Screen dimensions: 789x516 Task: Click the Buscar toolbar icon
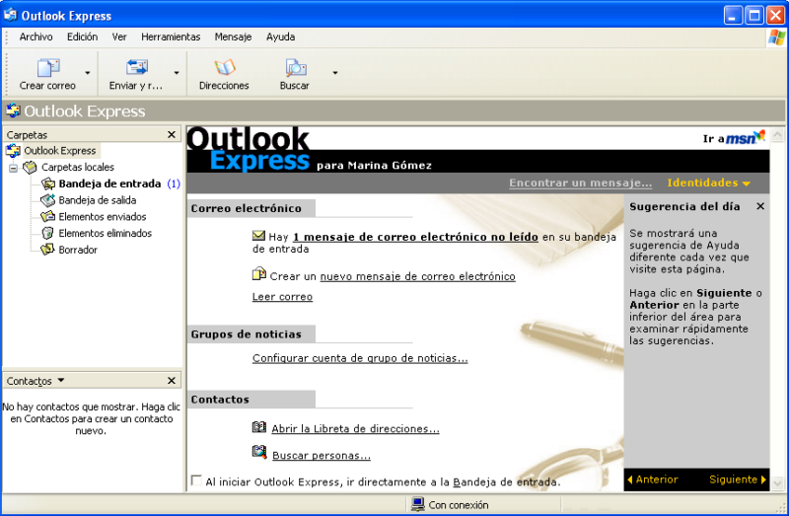coord(295,67)
